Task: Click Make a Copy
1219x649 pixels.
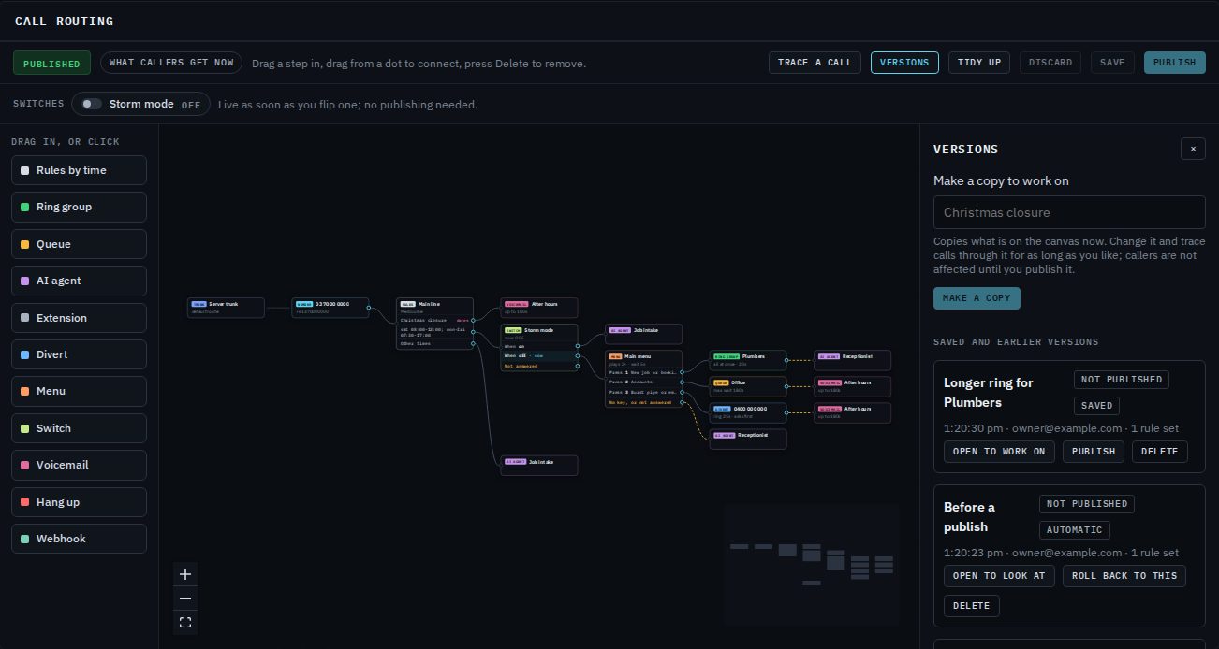Action: (977, 298)
